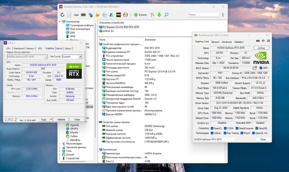Click the GeForce RTX logo in CPU-Z
289x172 pixels.
74,71
